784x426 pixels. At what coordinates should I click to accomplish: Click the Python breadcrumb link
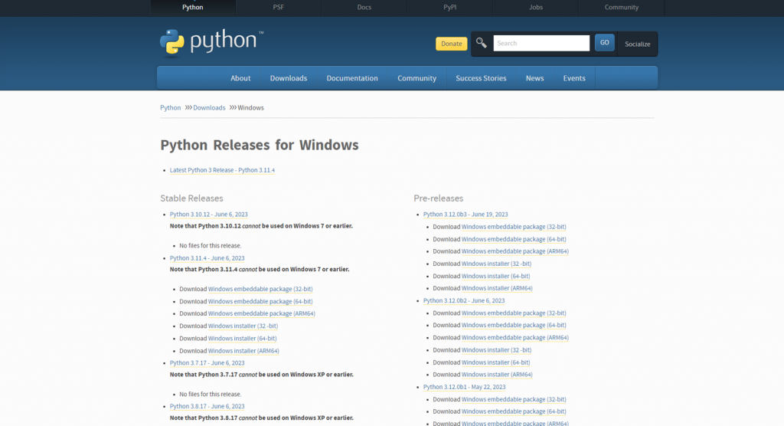pos(171,107)
